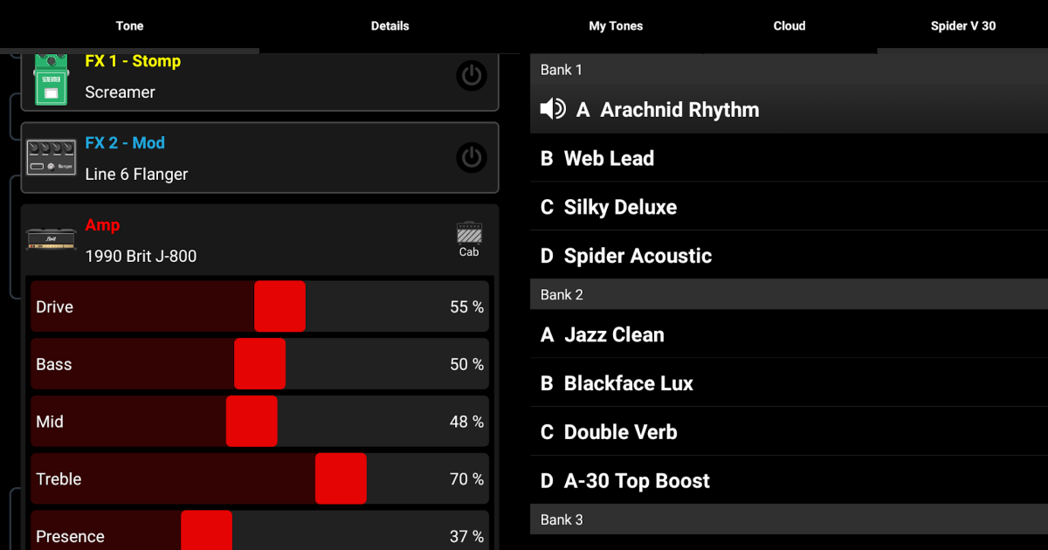Click the Drive slider handle

[x=279, y=306]
